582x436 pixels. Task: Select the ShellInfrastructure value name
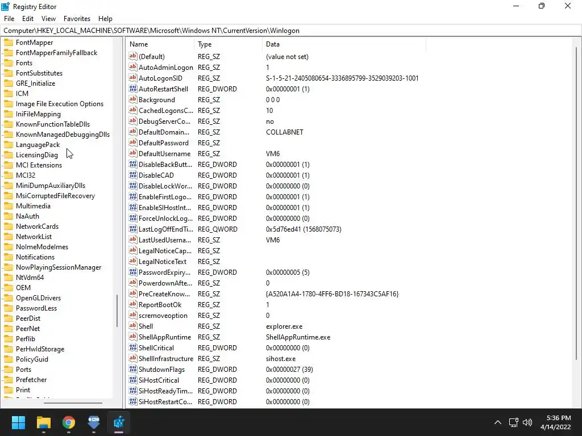pyautogui.click(x=166, y=359)
